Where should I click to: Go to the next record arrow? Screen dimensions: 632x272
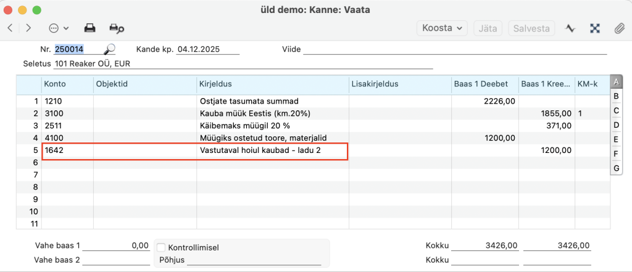click(28, 28)
